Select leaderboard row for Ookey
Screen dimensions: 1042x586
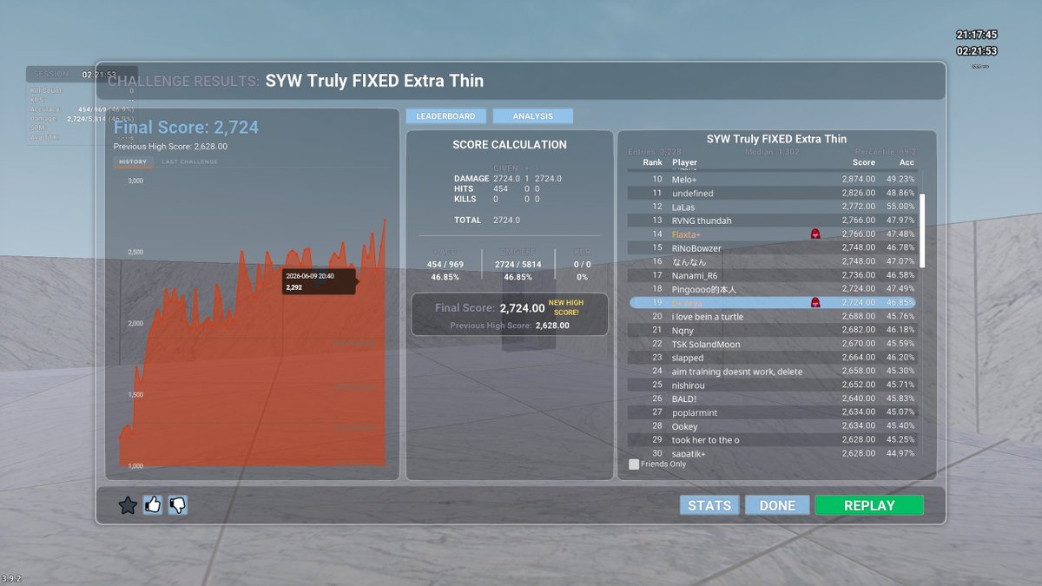[x=772, y=426]
